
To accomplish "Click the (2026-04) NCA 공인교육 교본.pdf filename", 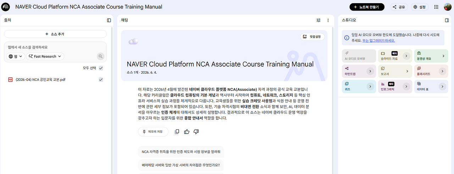I will point(40,80).
